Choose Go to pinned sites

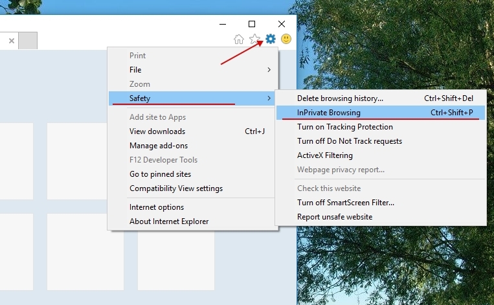tap(193, 174)
